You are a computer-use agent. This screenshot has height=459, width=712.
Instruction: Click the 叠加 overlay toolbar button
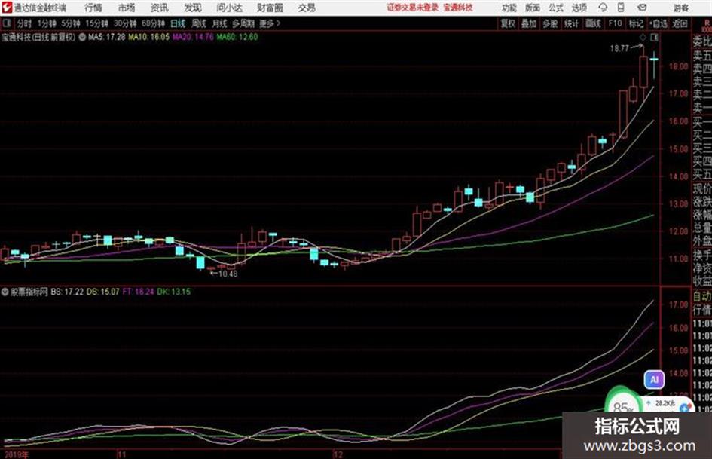coord(529,23)
